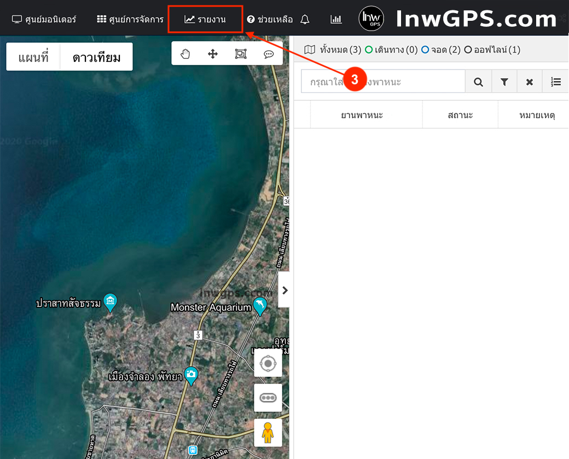Clear the search with X button
Viewport: 569px width, 459px height.
pos(529,82)
